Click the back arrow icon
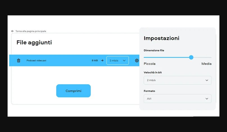This screenshot has width=227, height=132. (x=12, y=31)
